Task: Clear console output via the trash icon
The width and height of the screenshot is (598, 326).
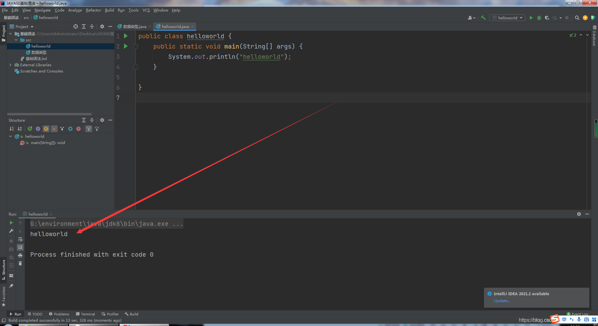Action: 20,263
